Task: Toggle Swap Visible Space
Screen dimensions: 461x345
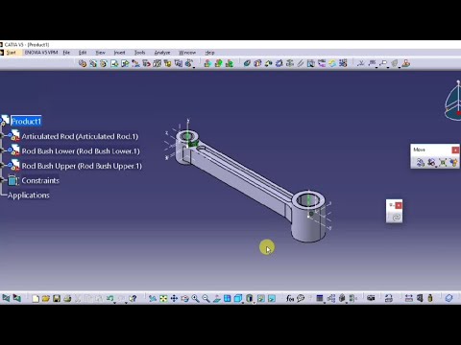Action: (272, 298)
